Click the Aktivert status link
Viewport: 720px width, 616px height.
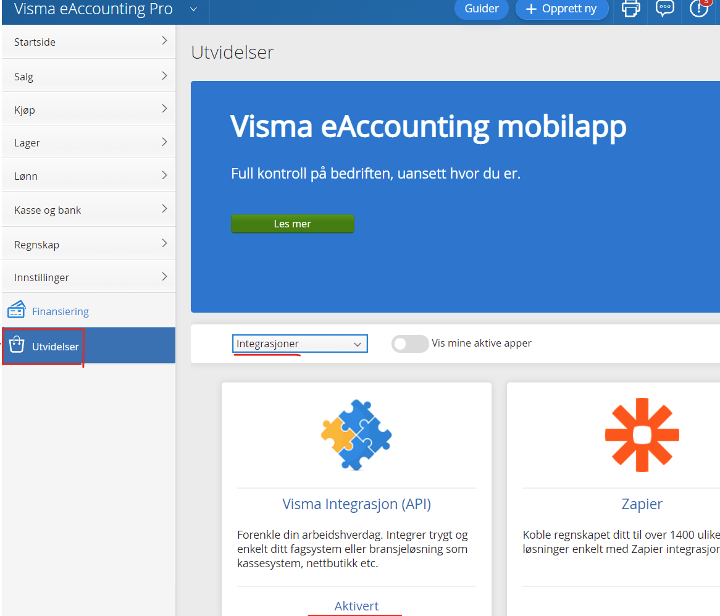(356, 606)
